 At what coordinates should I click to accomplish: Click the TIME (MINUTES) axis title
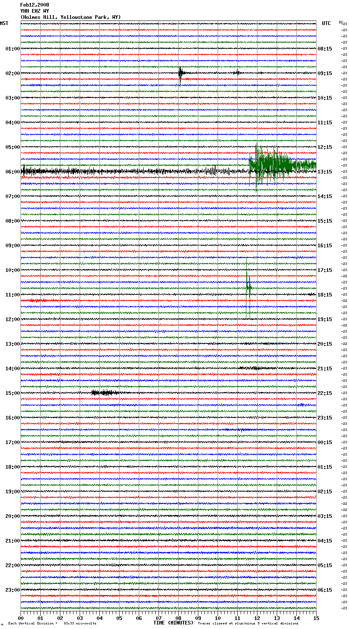[173, 623]
